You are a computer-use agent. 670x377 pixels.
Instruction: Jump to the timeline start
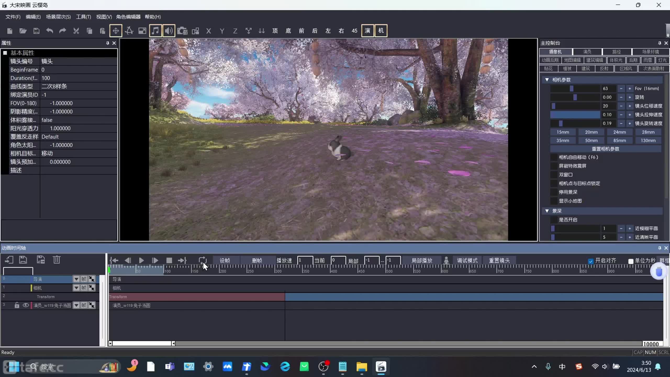tap(114, 260)
